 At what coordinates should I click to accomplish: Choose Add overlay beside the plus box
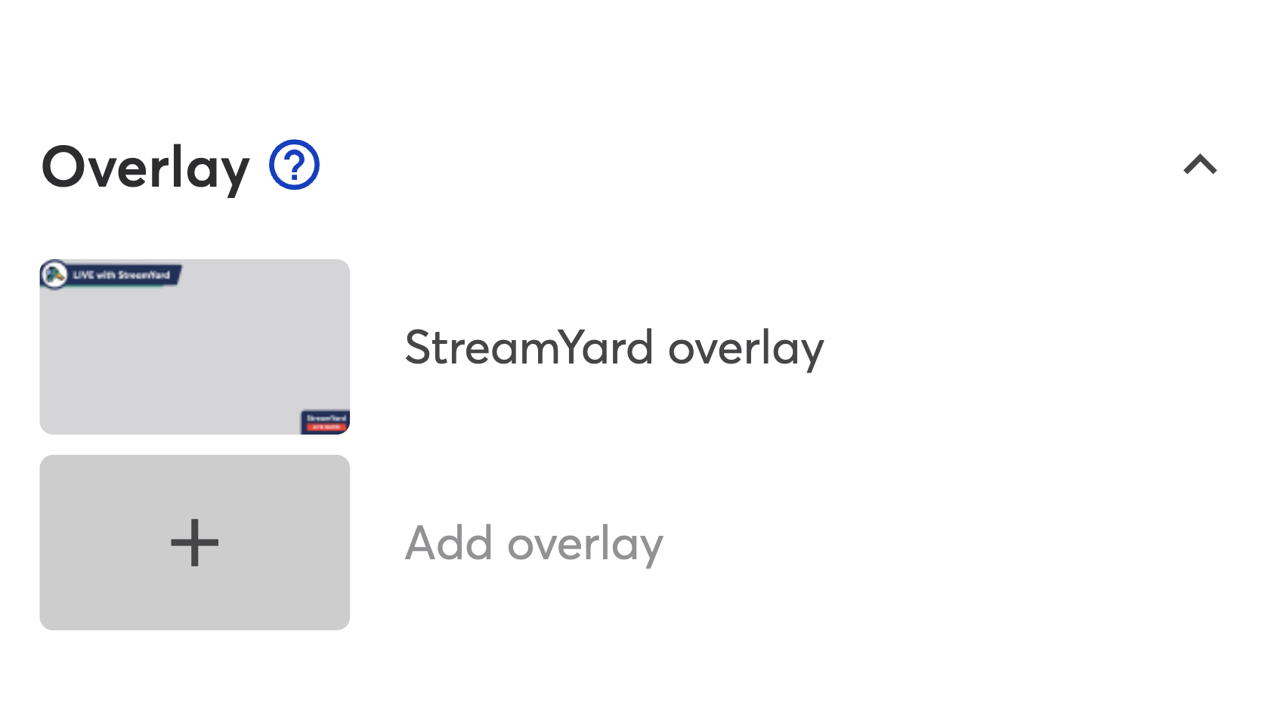pyautogui.click(x=534, y=544)
